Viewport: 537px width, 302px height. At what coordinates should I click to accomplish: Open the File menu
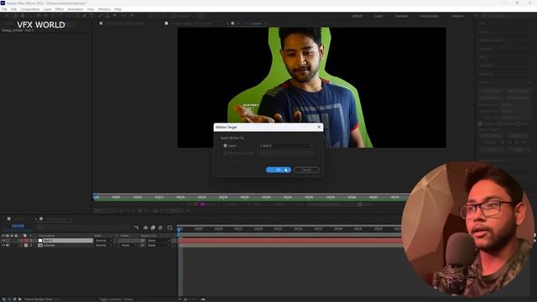(4, 9)
